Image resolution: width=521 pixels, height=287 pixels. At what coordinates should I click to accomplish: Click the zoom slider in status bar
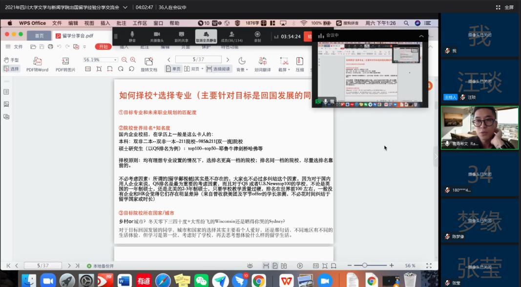[x=364, y=265]
